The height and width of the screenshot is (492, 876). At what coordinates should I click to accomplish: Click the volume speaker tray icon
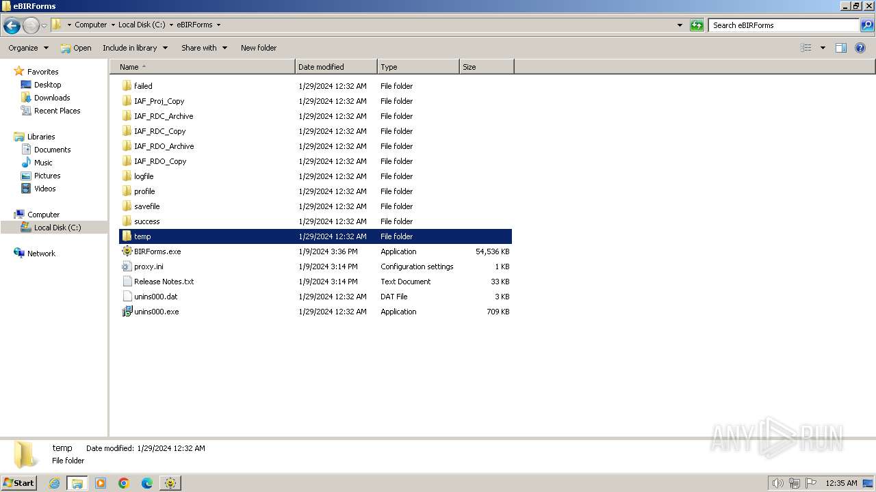point(777,483)
